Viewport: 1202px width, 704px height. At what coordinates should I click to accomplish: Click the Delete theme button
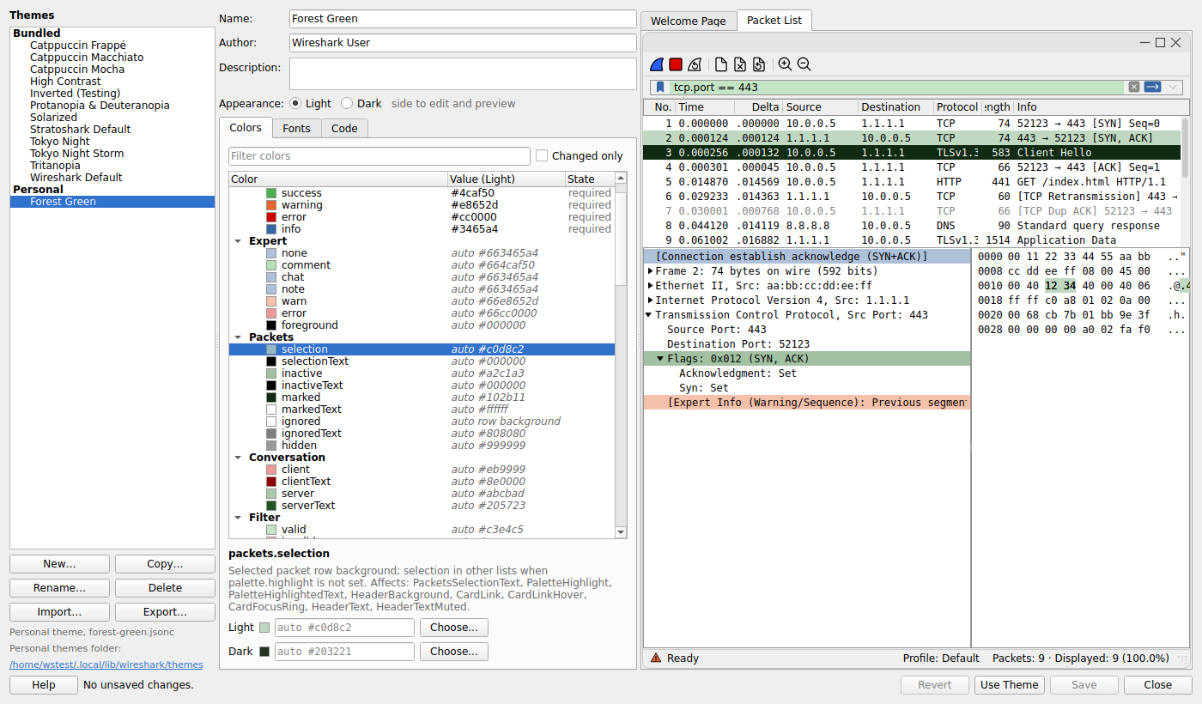[165, 588]
